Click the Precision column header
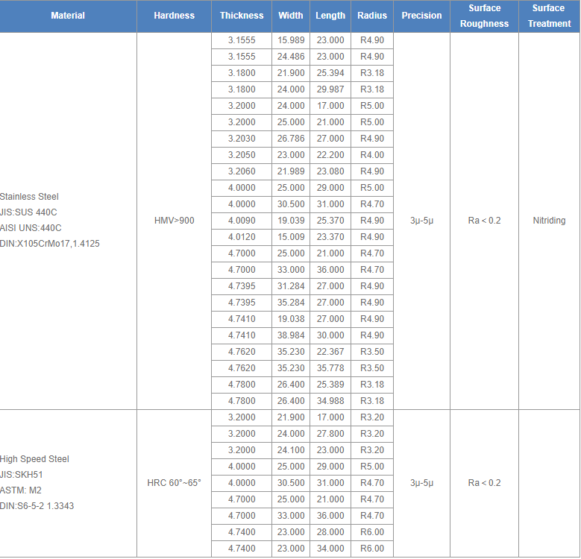Image resolution: width=581 pixels, height=559 pixels. coord(421,16)
